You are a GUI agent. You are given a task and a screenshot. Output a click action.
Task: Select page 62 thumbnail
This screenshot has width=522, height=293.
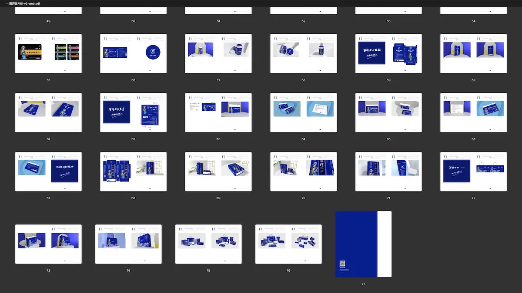point(133,113)
